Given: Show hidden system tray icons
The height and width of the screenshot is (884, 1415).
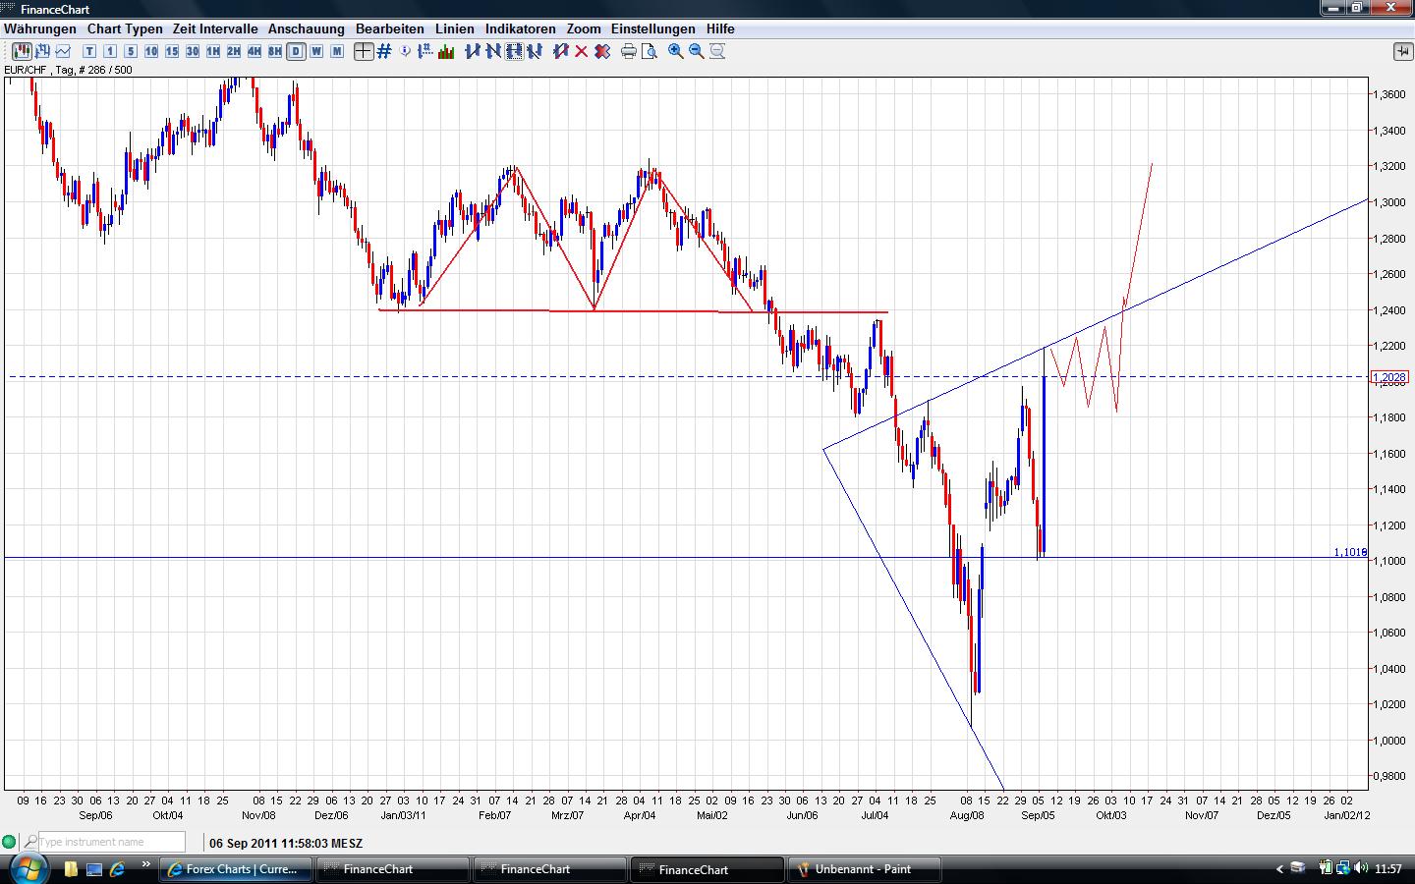Looking at the screenshot, I should click(1279, 869).
